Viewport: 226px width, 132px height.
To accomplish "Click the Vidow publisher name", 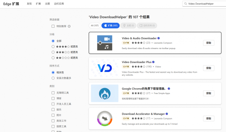I will click(158, 67).
